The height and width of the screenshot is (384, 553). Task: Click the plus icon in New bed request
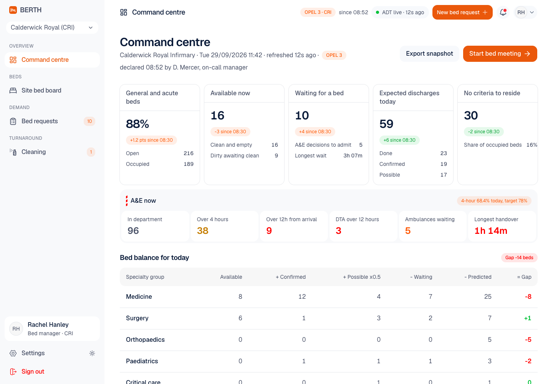point(485,12)
